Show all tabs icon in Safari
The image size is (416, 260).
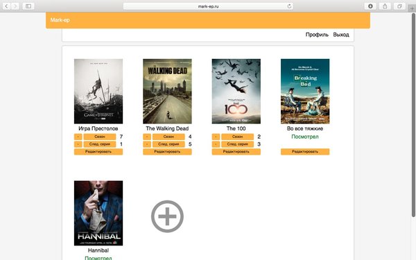click(399, 6)
